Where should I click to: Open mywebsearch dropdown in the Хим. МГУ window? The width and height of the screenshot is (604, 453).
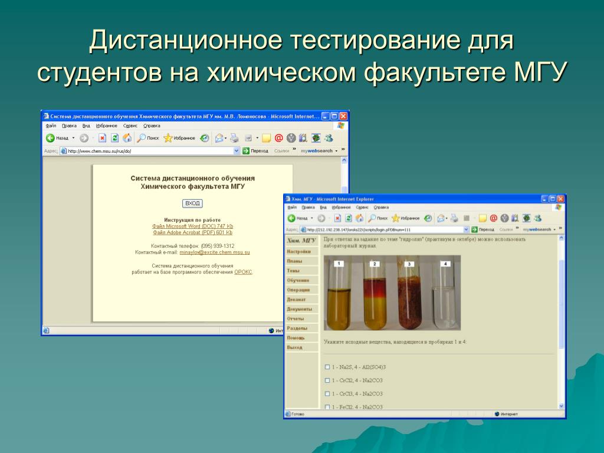click(x=554, y=229)
